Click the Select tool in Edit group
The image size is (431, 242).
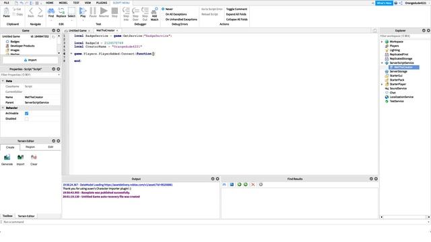pyautogui.click(x=71, y=11)
